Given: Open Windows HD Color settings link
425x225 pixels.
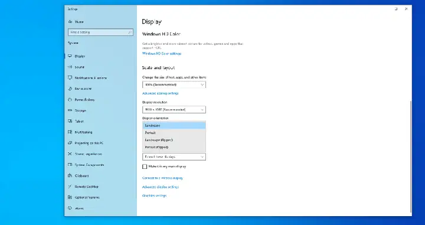Looking at the screenshot, I should (162, 54).
